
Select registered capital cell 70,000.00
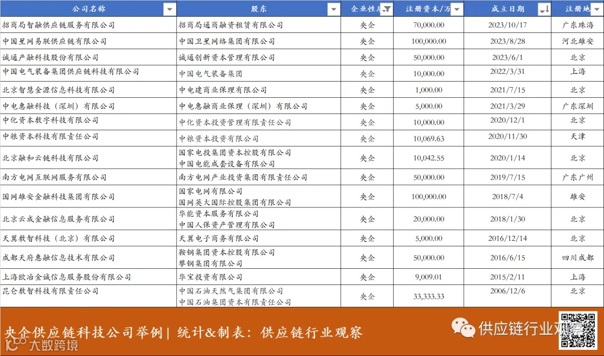point(429,25)
